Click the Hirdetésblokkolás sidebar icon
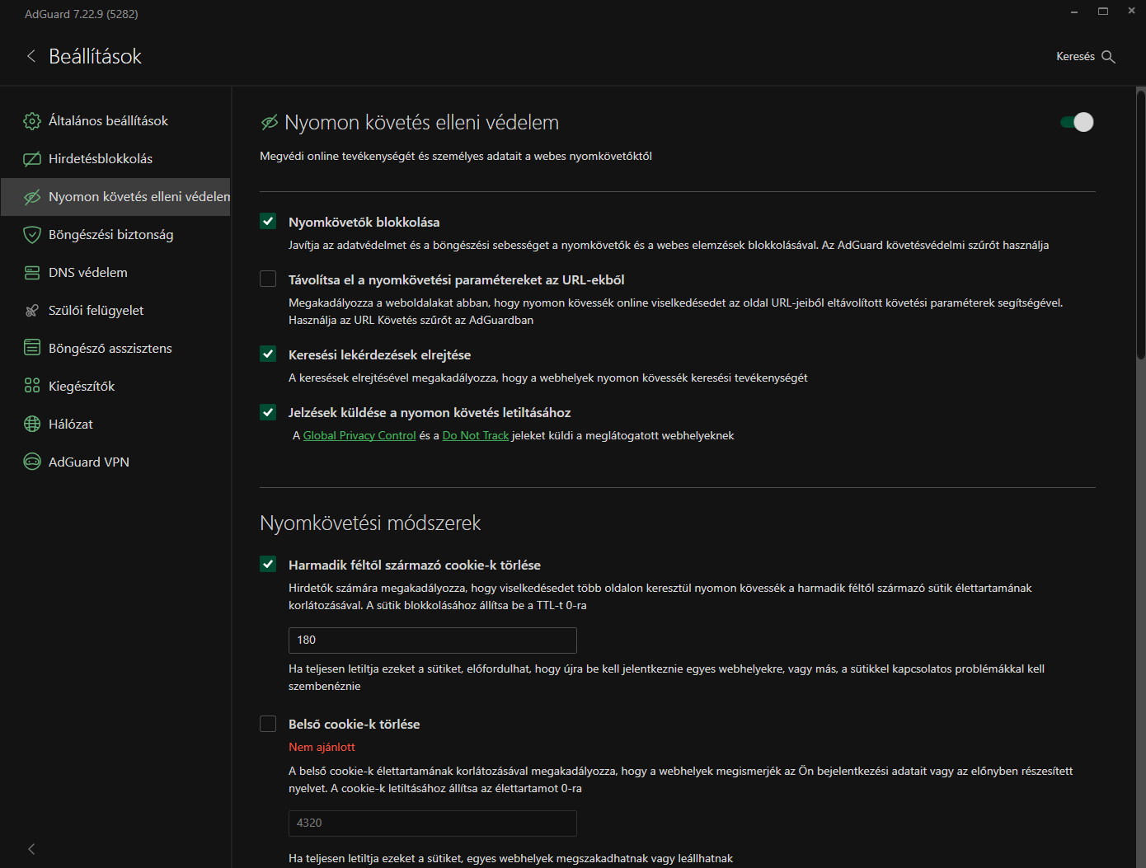1146x868 pixels. coord(32,159)
